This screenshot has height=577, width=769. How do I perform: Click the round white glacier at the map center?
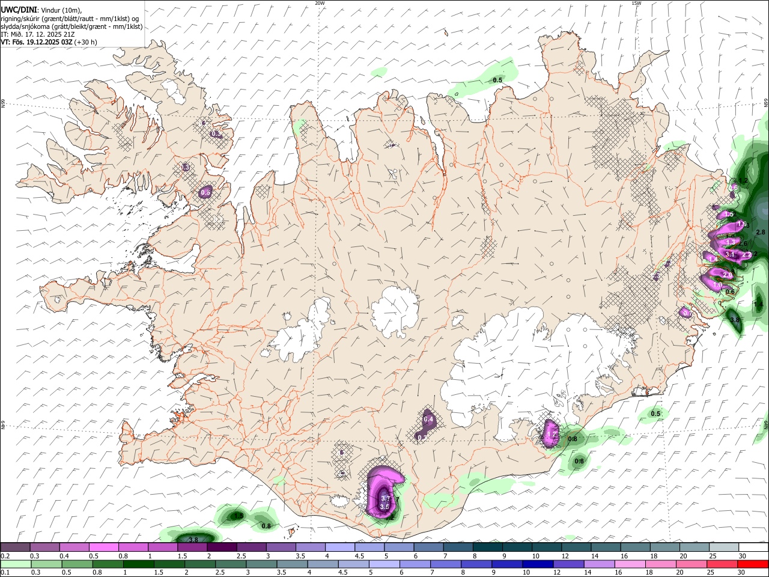[395, 311]
